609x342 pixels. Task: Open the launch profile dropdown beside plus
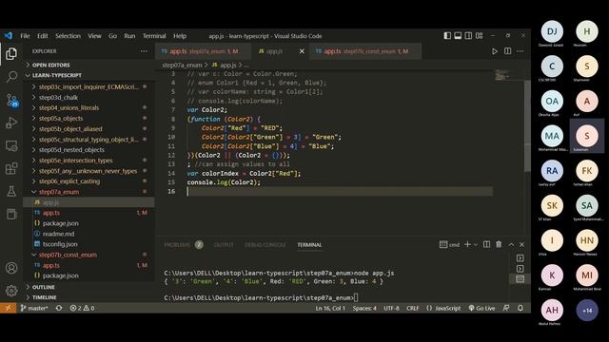pyautogui.click(x=476, y=245)
